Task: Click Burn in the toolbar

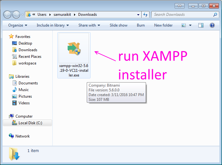Action: pos(141,25)
